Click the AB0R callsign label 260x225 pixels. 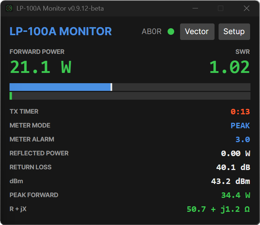pos(151,32)
